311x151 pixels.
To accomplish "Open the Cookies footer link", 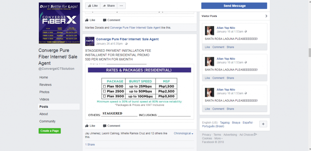I will click(207, 139).
